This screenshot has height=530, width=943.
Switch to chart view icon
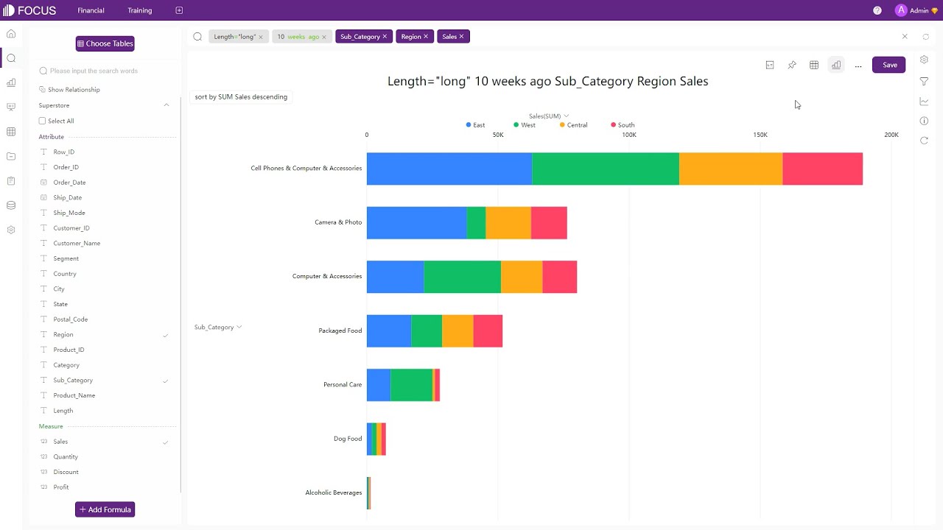pos(836,66)
